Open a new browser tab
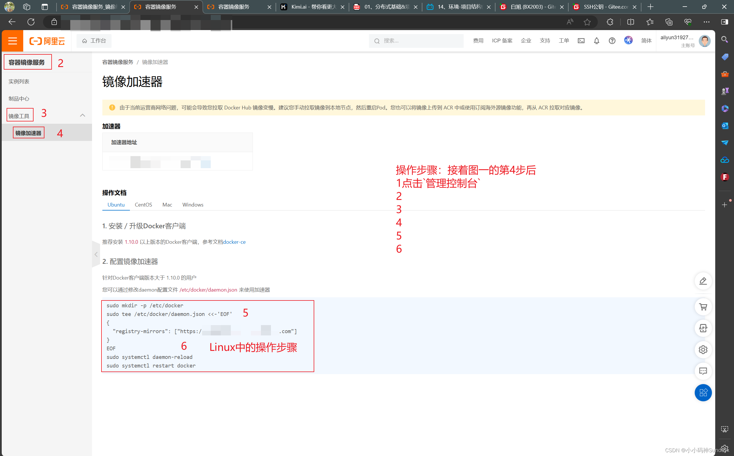Viewport: 734px width, 456px height. click(x=650, y=7)
